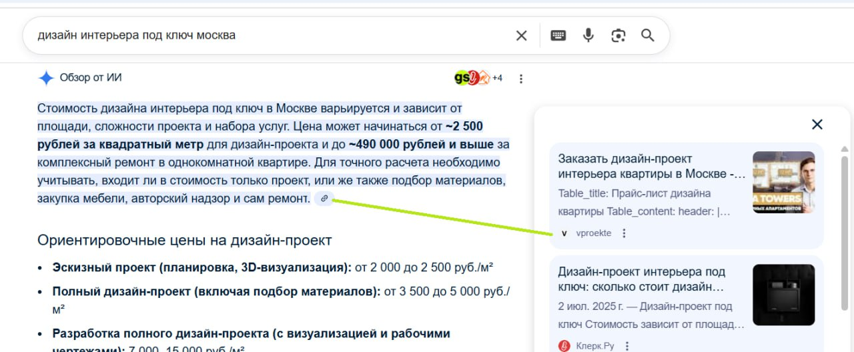Open the AI overview three-dot menu
This screenshot has height=352, width=854.
coord(521,79)
